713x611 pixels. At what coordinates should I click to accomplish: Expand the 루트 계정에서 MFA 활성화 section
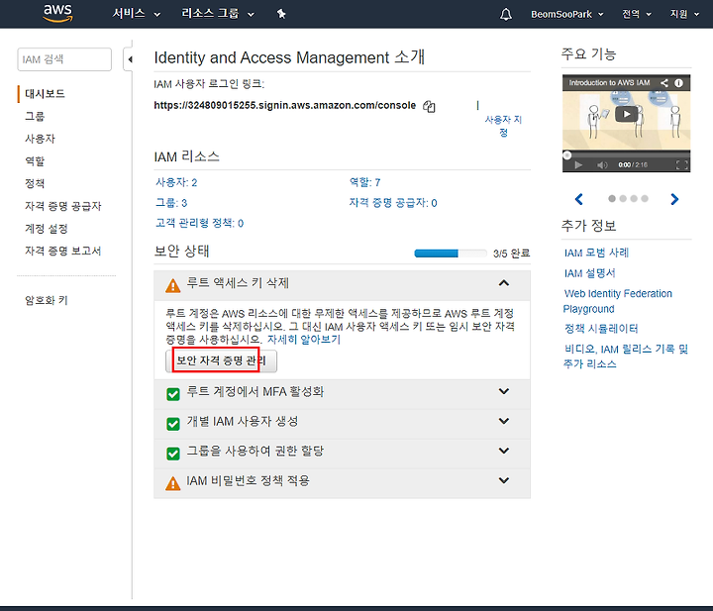click(x=504, y=391)
